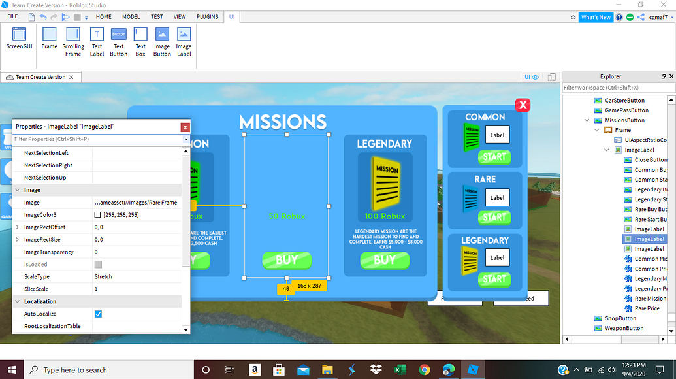Viewport: 676px width, 379px height.
Task: Open the FILE menu
Action: (x=12, y=16)
